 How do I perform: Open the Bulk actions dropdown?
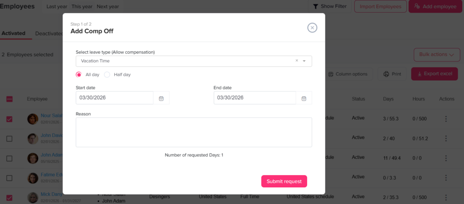point(436,55)
